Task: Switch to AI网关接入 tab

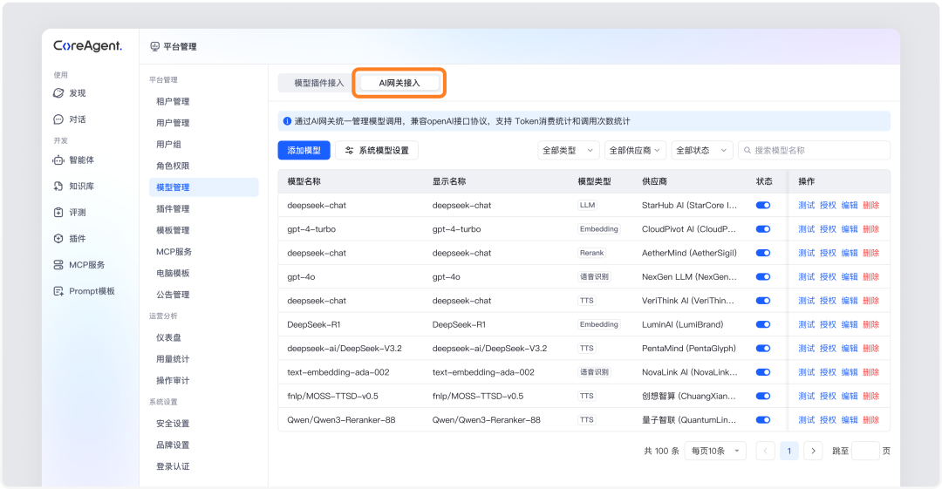Action: point(399,83)
